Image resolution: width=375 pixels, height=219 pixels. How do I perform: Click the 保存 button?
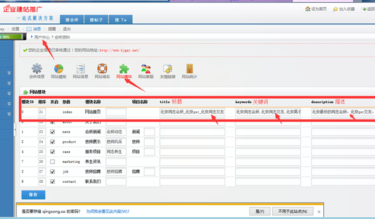tap(33, 195)
